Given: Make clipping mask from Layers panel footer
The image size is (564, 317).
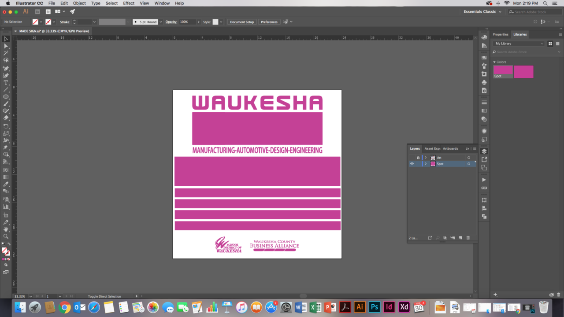Looking at the screenshot, I should point(445,238).
